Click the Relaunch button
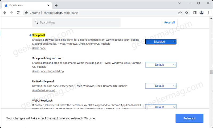Viewport: 213px width, 128px height. point(189,118)
